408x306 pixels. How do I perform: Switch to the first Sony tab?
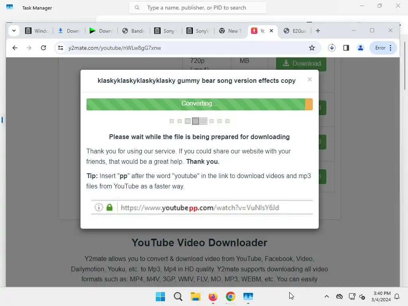165,31
